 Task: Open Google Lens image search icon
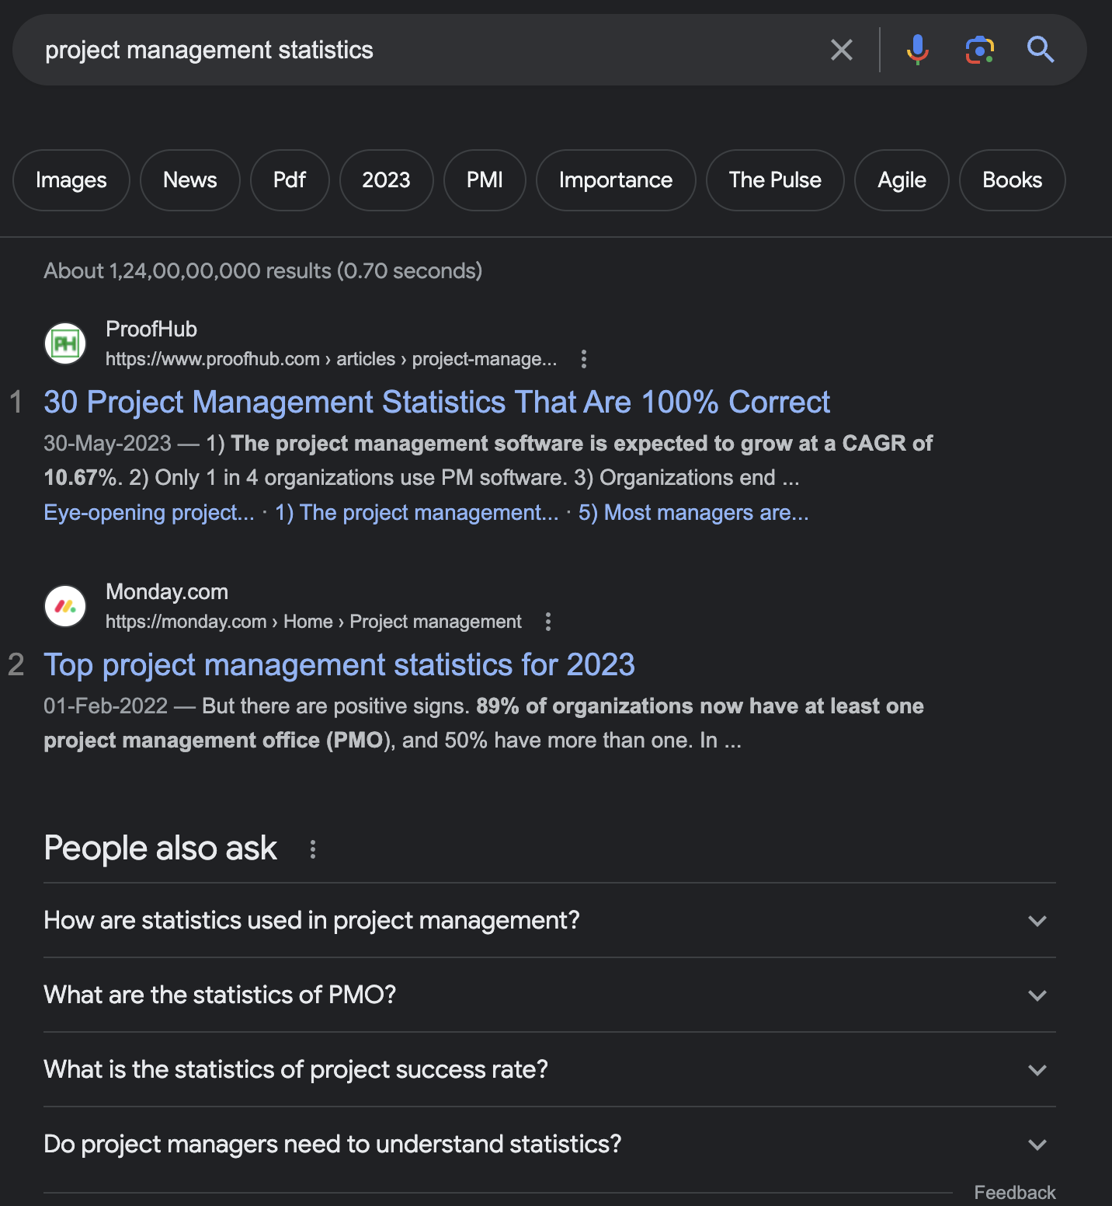(980, 50)
